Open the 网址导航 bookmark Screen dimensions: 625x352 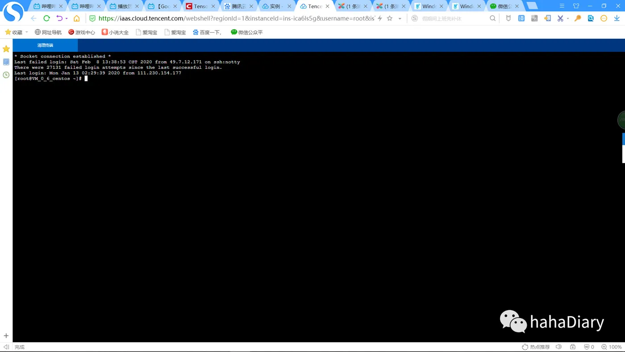pyautogui.click(x=48, y=32)
